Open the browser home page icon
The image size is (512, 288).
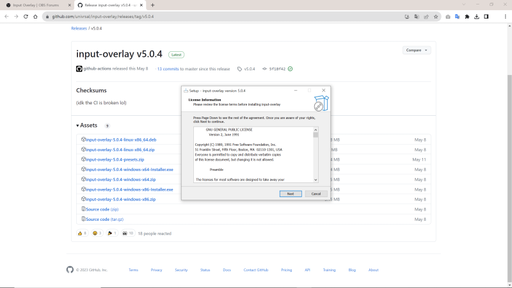click(35, 17)
